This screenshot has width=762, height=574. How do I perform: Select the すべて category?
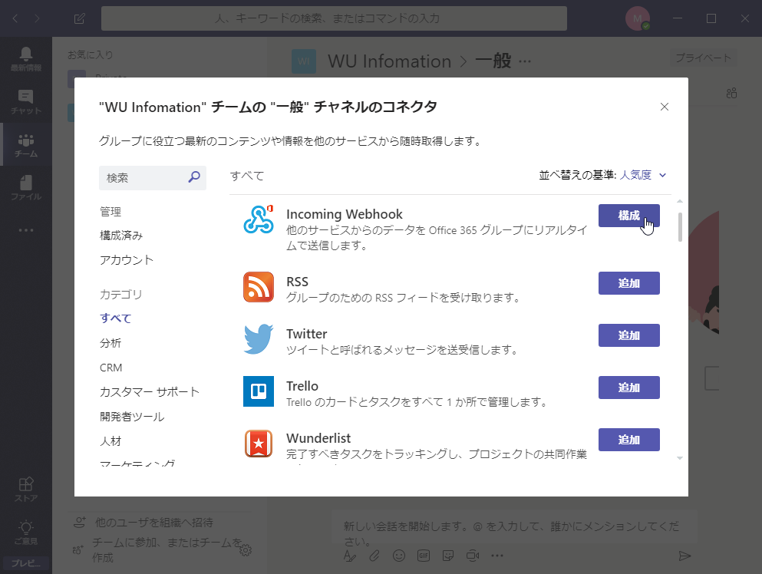(x=116, y=318)
